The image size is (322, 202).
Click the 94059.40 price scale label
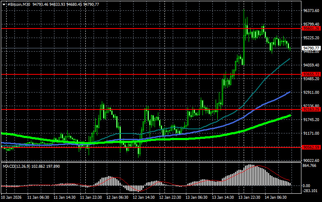(312, 65)
